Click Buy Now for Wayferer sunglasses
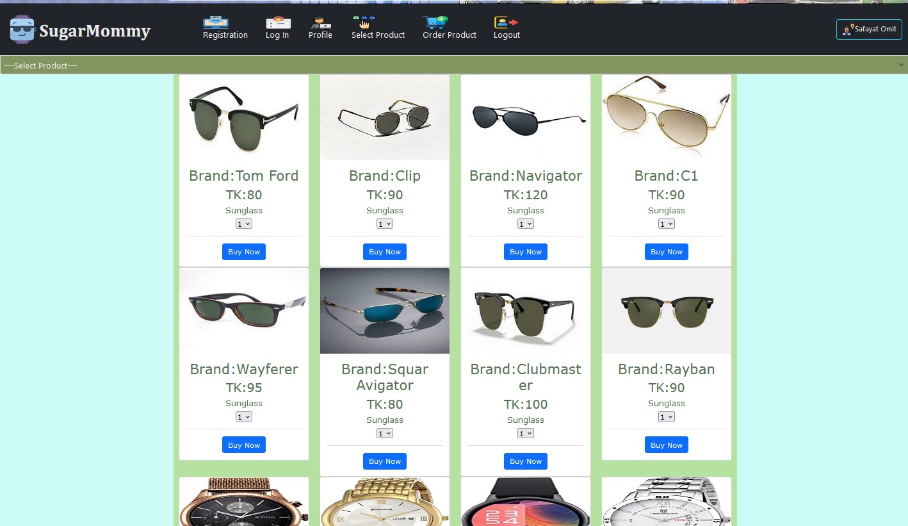The height and width of the screenshot is (526, 908). 244,445
